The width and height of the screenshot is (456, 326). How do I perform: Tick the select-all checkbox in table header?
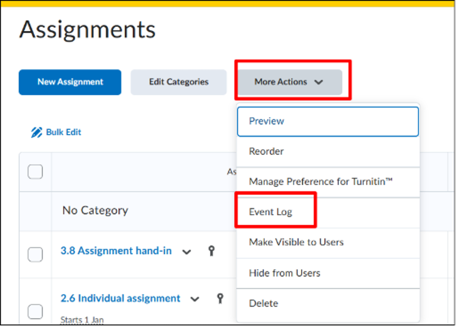click(35, 172)
